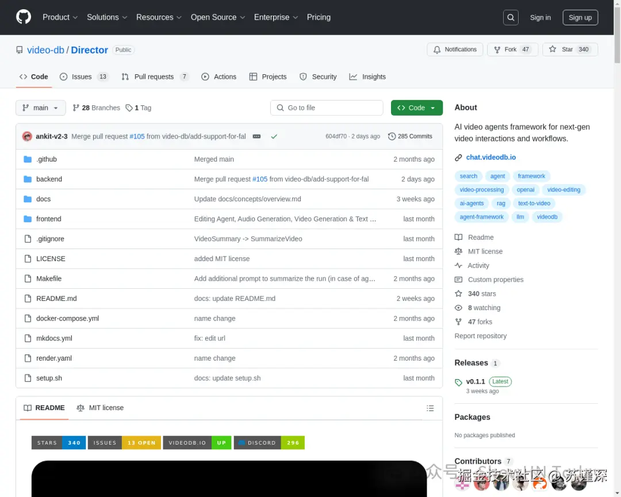
Task: Open render.yaml file
Action: pos(54,358)
